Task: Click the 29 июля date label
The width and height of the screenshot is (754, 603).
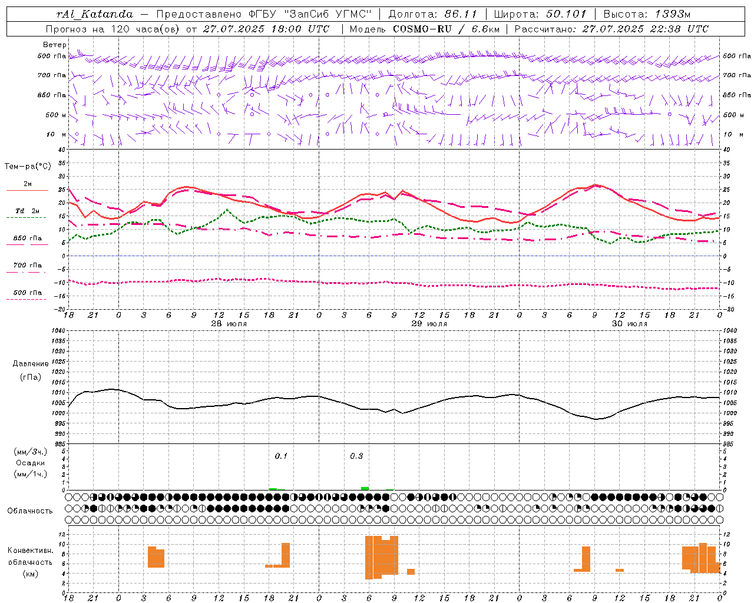Action: tap(429, 324)
